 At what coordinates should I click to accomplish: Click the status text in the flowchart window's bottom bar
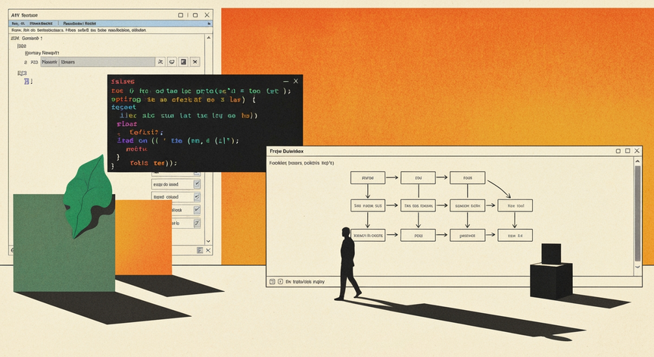click(305, 282)
